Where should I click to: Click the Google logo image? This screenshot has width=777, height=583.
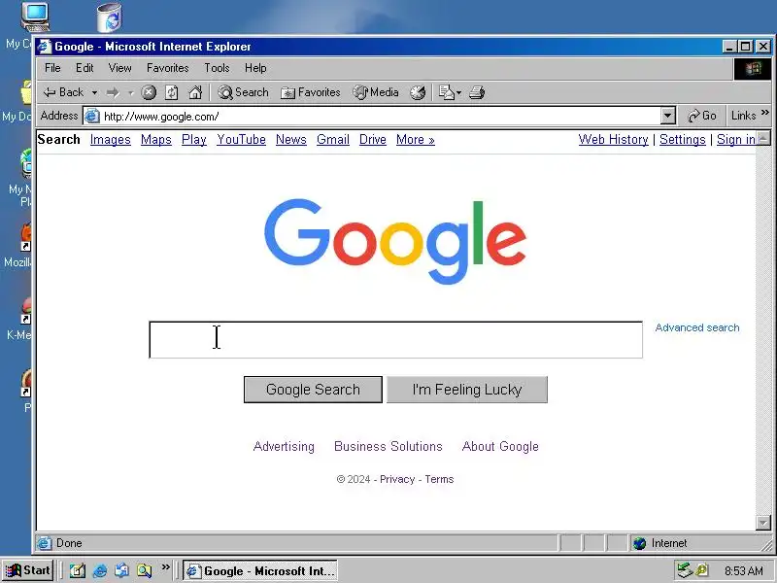pos(395,241)
